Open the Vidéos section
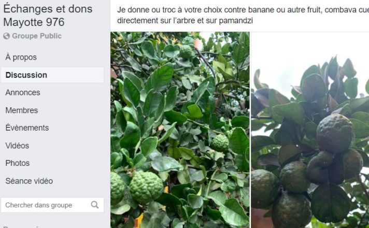 [x=17, y=146]
